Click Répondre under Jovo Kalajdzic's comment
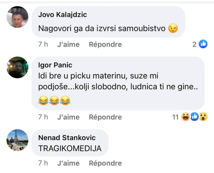 (105, 44)
